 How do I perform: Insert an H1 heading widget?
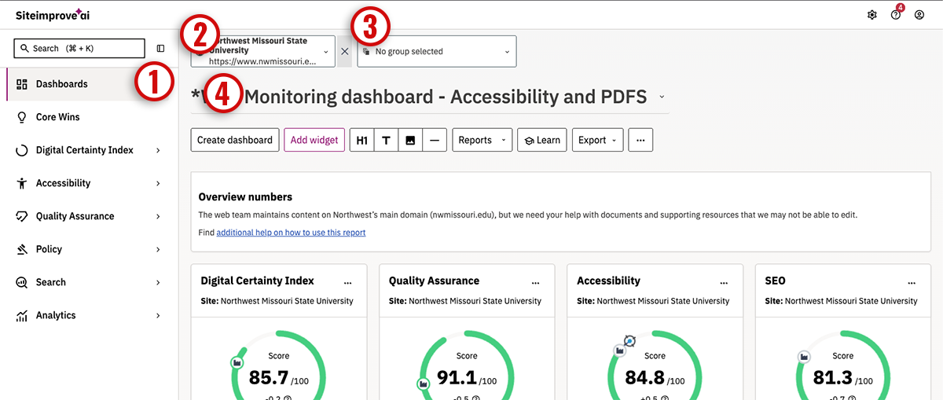(x=361, y=140)
